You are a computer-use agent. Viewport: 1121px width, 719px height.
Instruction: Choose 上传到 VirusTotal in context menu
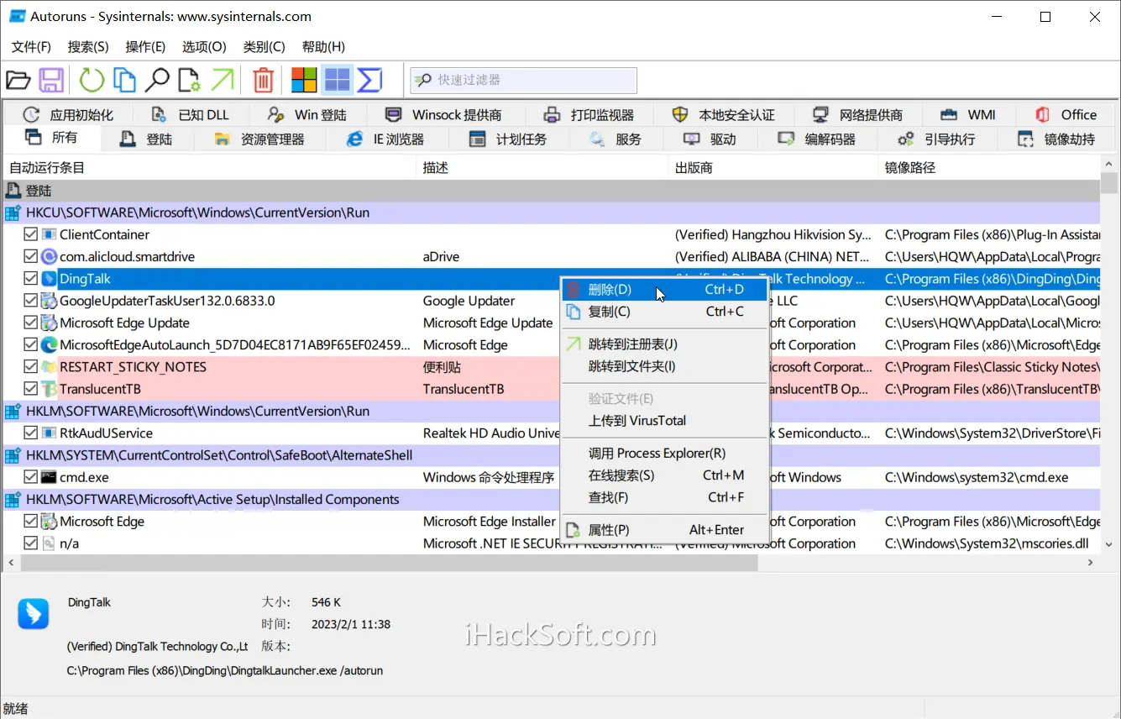[664, 421]
